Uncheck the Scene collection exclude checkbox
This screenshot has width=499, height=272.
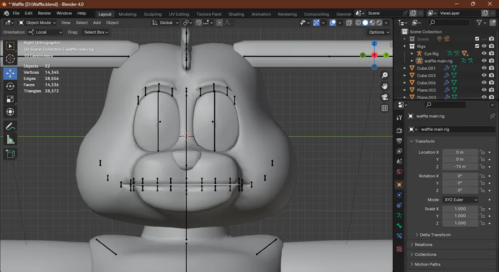(x=477, y=39)
